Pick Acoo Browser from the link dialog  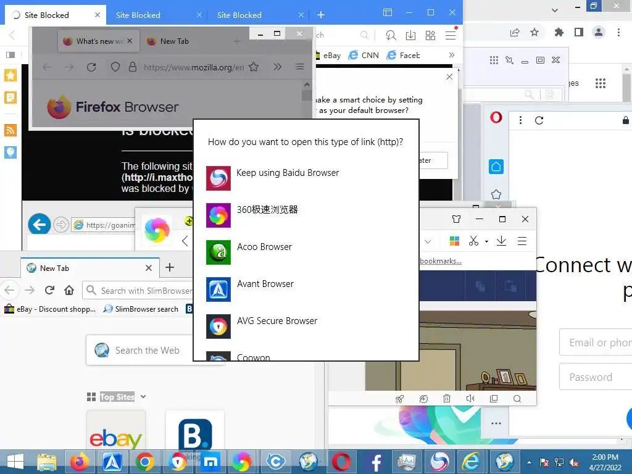point(306,252)
